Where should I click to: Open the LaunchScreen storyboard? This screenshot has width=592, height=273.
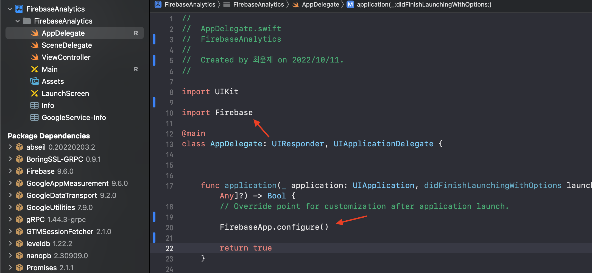click(x=65, y=93)
